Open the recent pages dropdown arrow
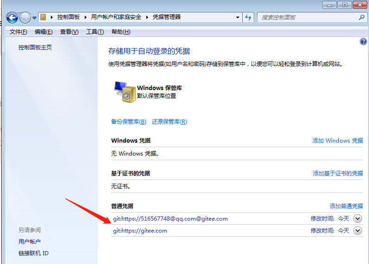Screen dimensions: 369x264 34,18
